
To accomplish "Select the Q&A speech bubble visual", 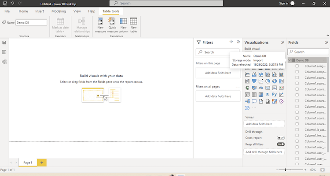I will 254,102.
